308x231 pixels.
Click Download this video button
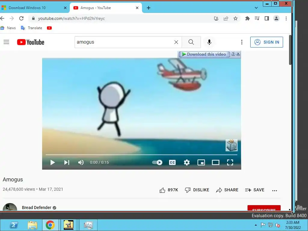pos(204,54)
